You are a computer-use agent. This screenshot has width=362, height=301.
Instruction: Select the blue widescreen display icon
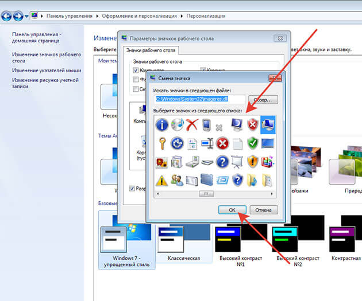click(x=268, y=143)
